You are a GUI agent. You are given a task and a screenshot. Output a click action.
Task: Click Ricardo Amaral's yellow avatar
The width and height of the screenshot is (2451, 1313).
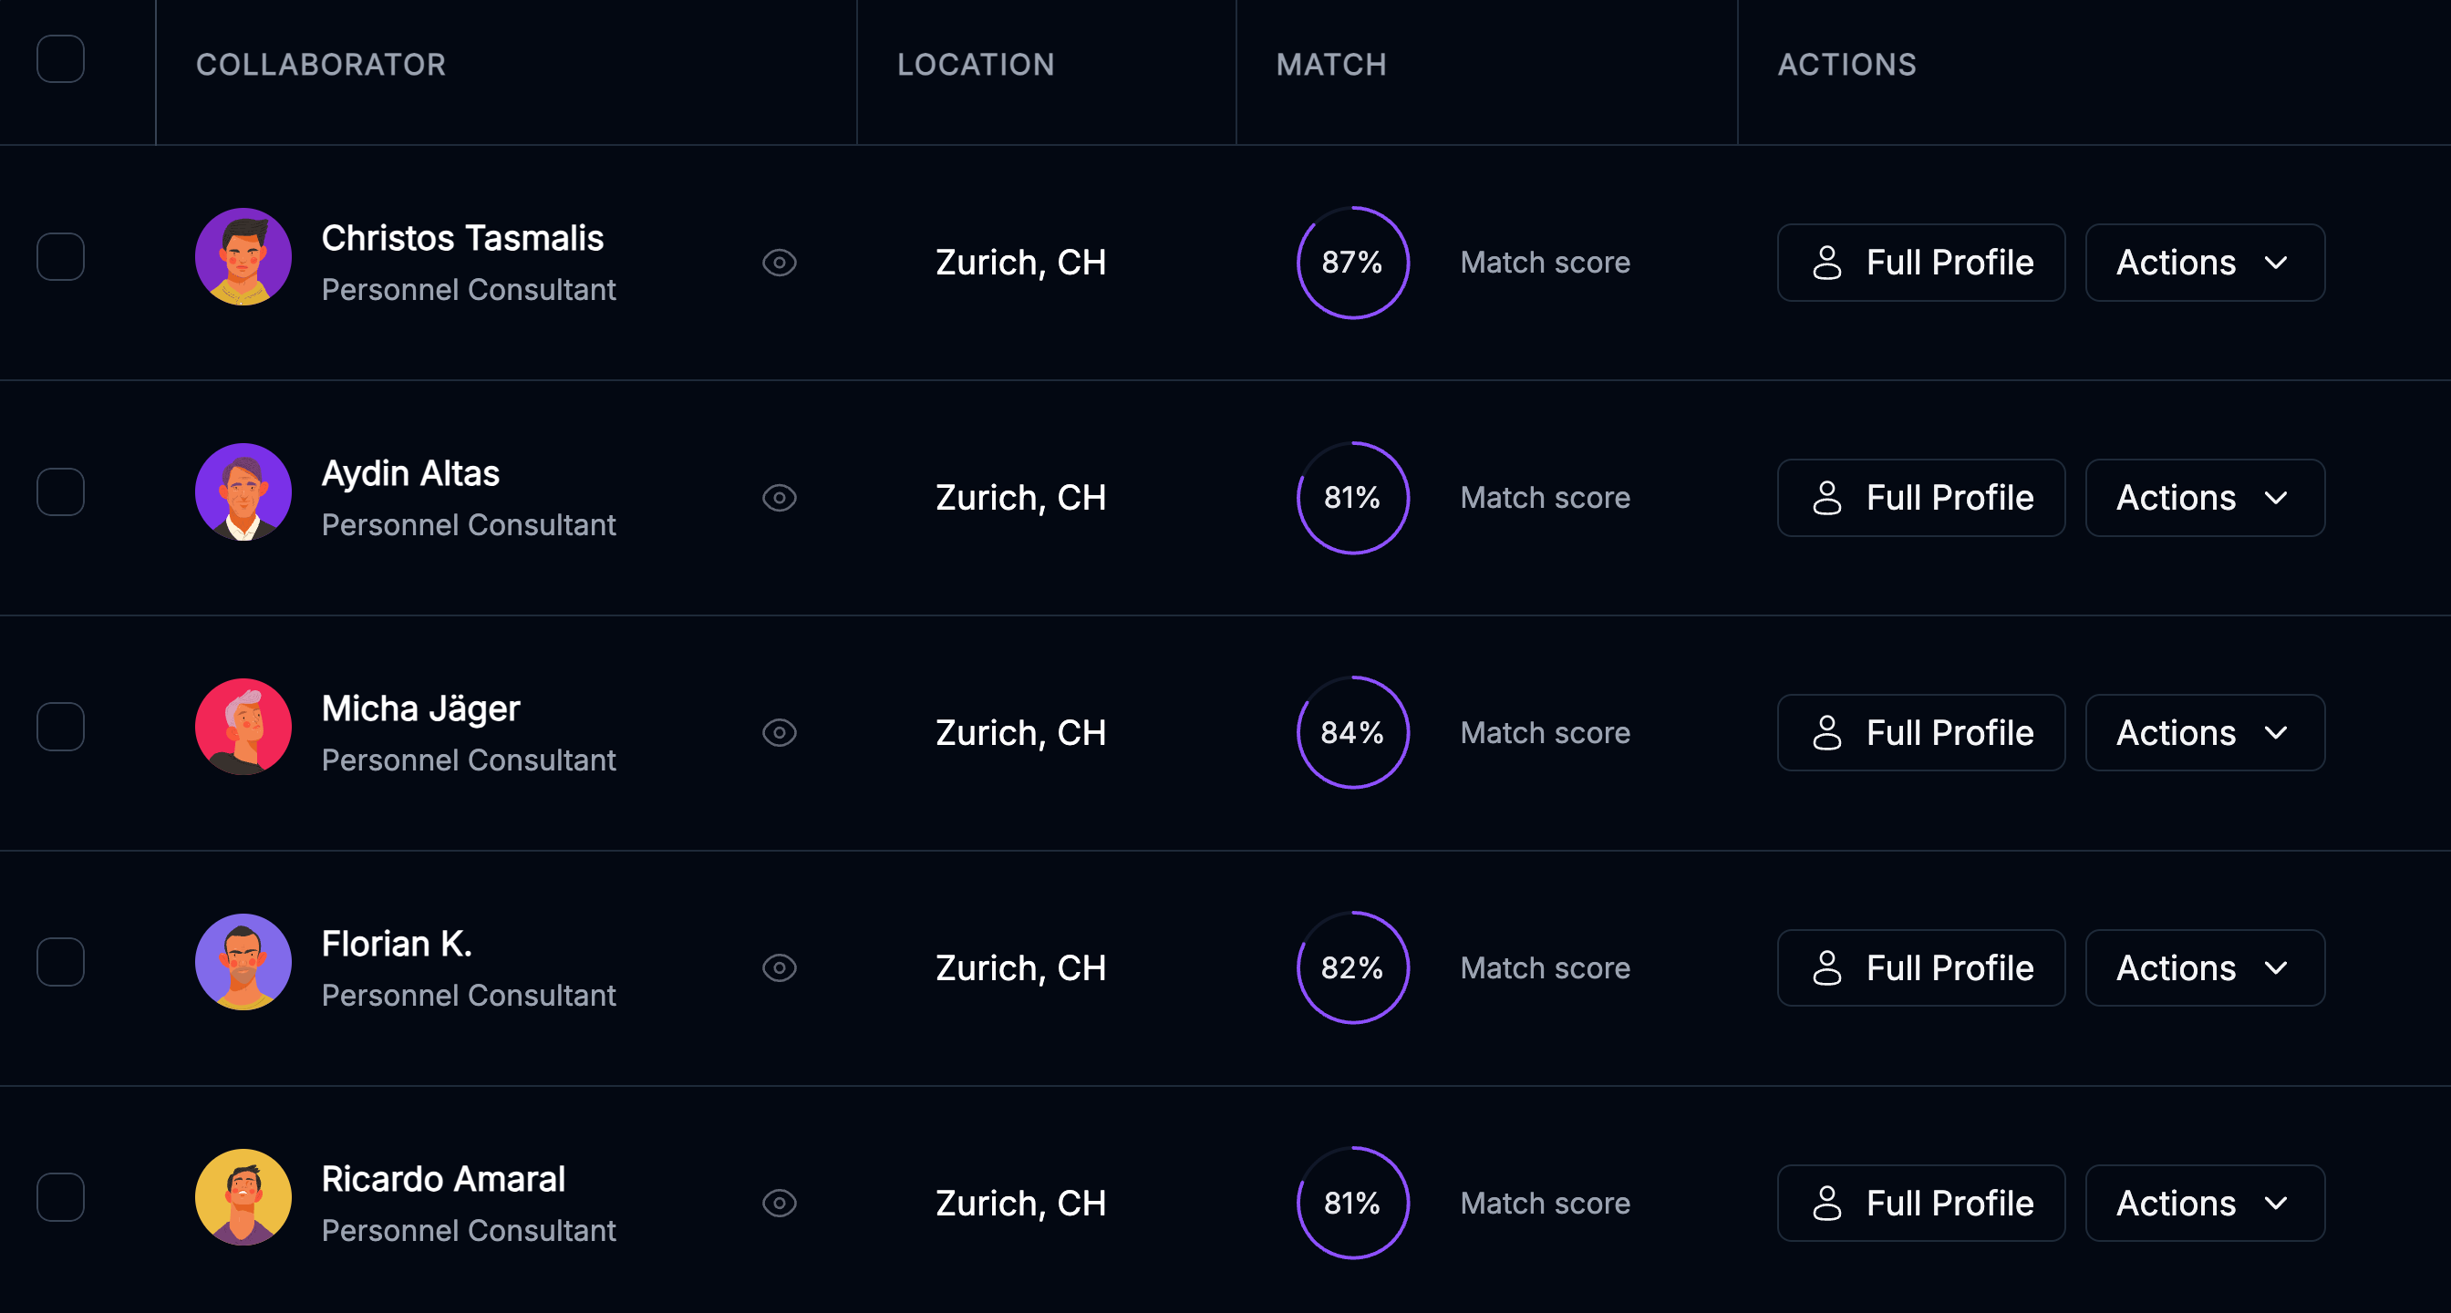click(243, 1197)
